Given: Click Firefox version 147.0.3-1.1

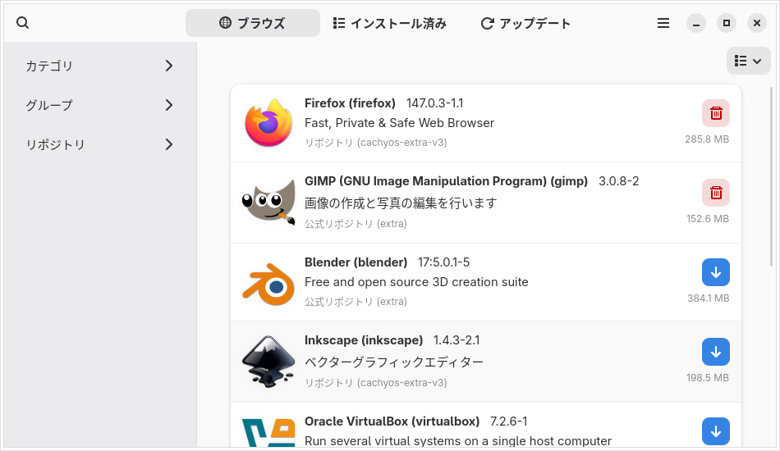Looking at the screenshot, I should 435,102.
